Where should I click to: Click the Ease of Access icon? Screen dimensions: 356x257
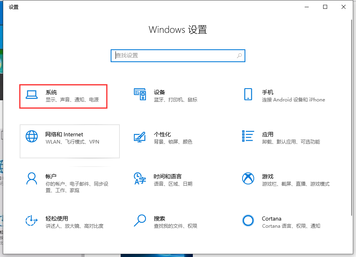tap(32, 220)
